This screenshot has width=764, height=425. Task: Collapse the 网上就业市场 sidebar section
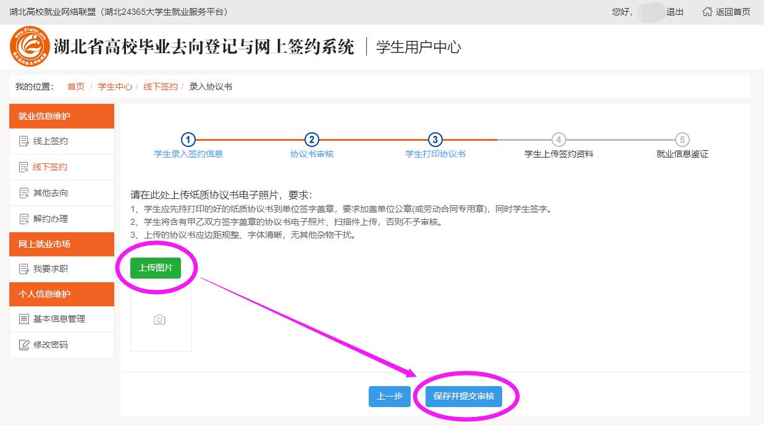click(62, 244)
